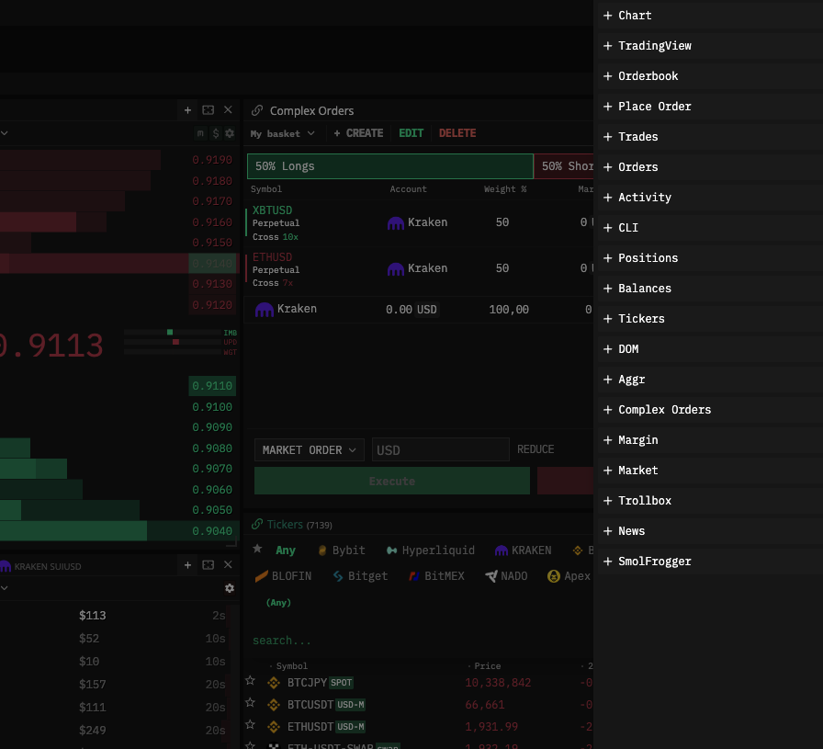Star the BTCJPY ticker as favorite
Screen dimensions: 823x749
click(x=250, y=681)
